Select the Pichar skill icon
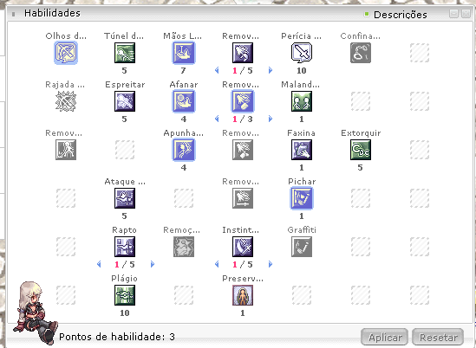The width and height of the screenshot is (476, 348). coord(302,198)
